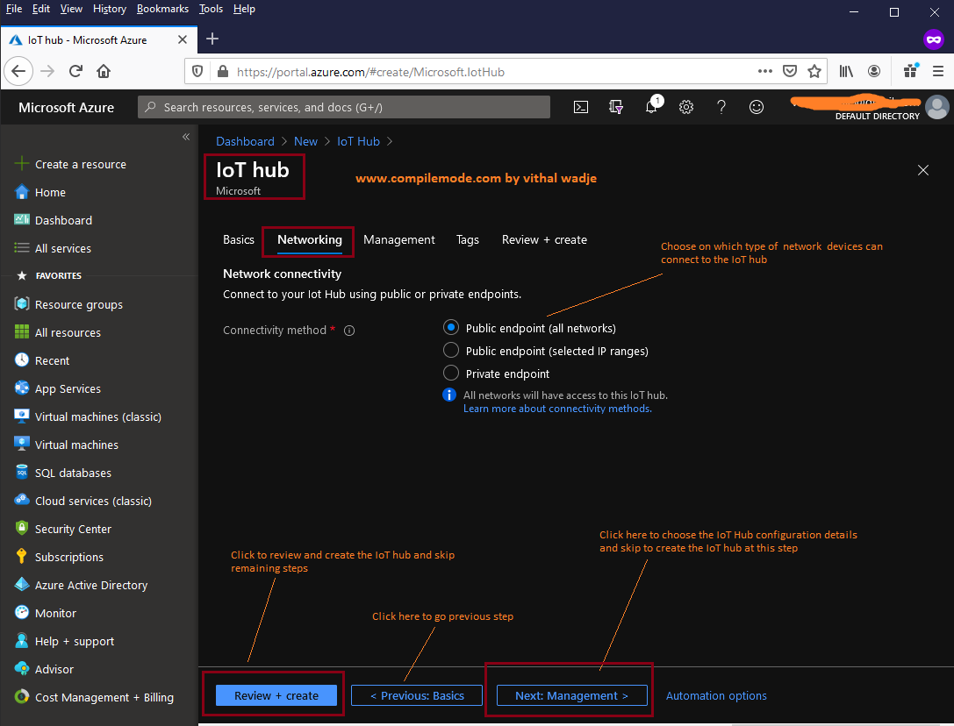Image resolution: width=954 pixels, height=726 pixels.
Task: Open the feedback smiley icon
Action: point(756,106)
